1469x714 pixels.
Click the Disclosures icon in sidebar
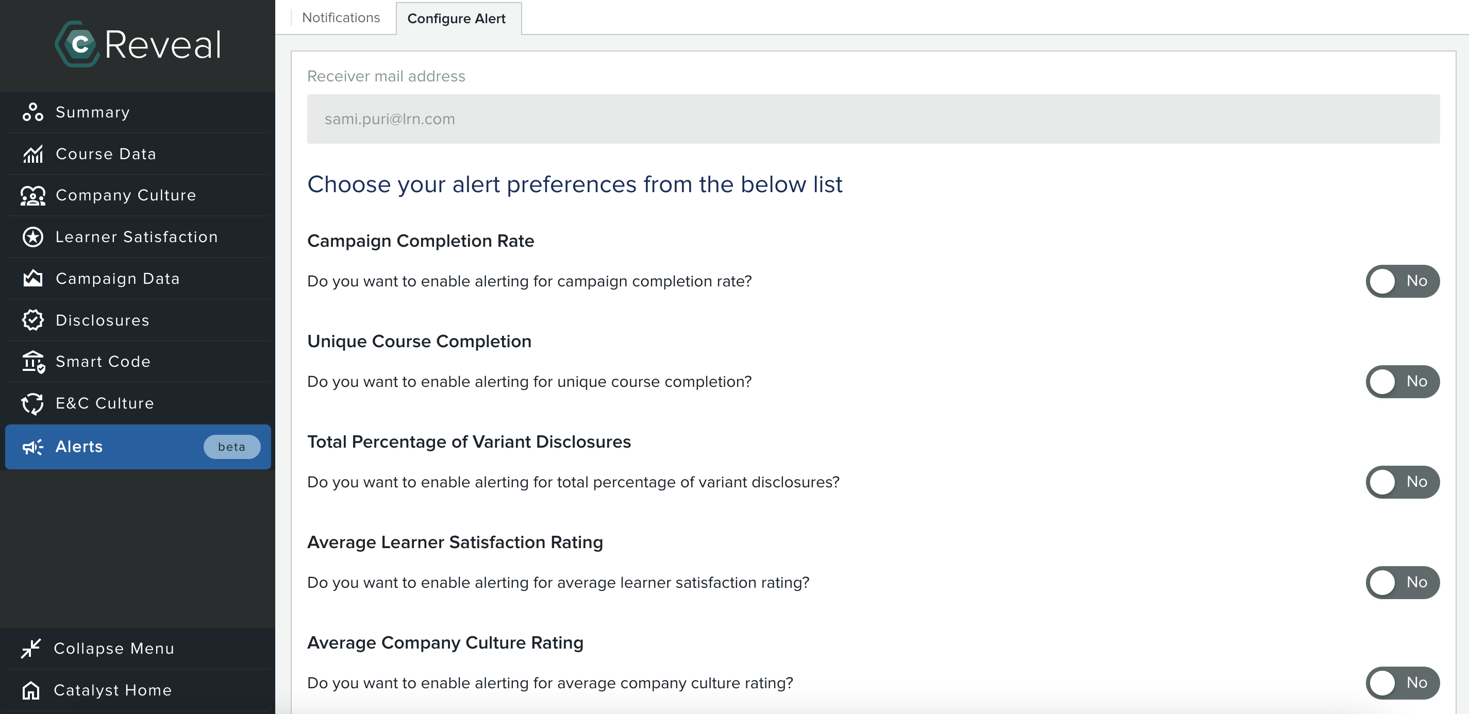coord(34,320)
